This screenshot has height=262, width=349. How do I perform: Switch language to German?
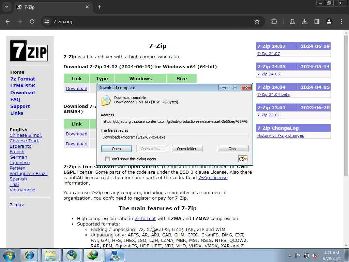click(18, 157)
